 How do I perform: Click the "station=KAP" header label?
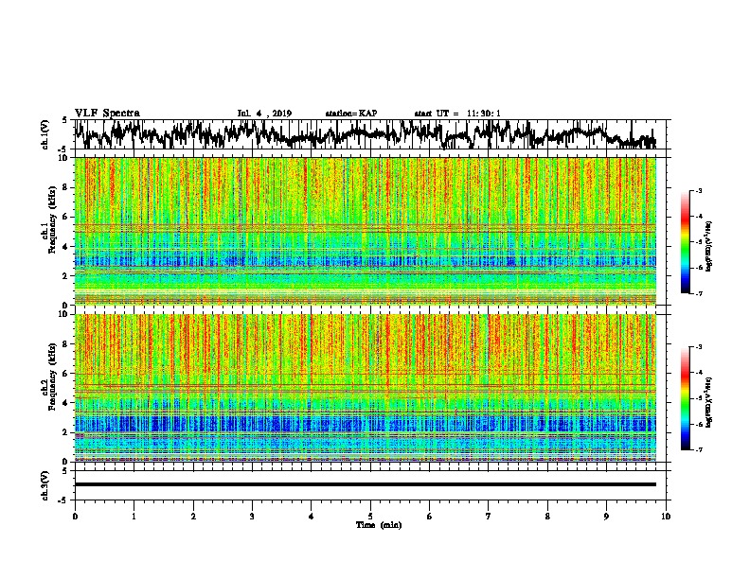click(351, 114)
